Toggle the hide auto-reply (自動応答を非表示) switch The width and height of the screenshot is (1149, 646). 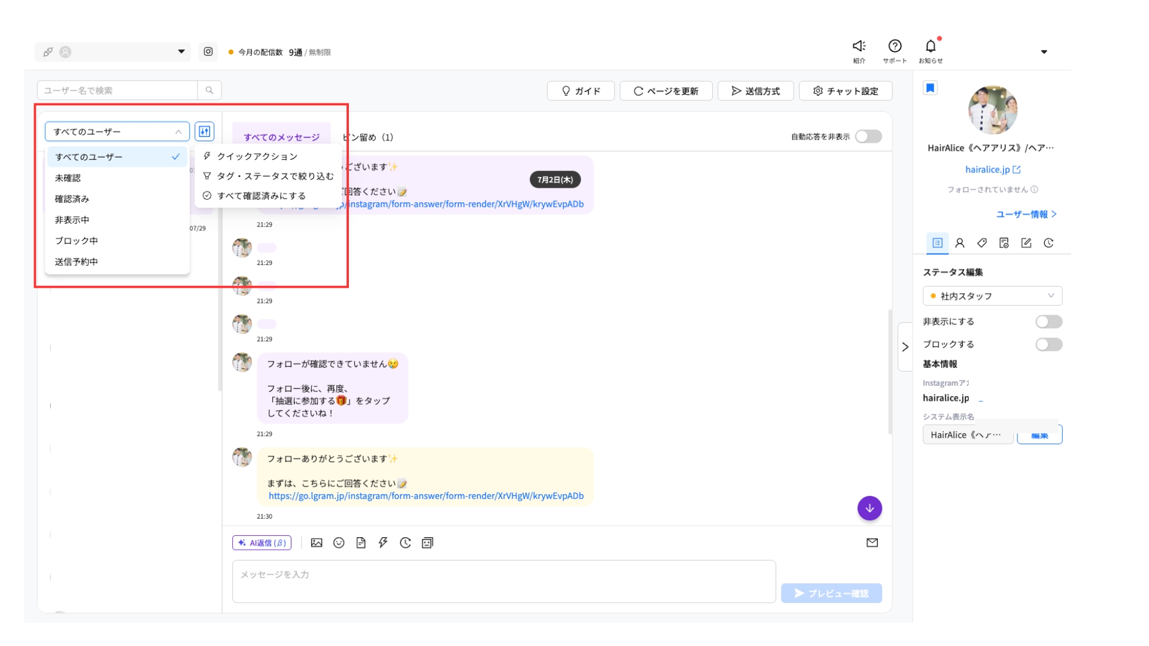(x=868, y=137)
